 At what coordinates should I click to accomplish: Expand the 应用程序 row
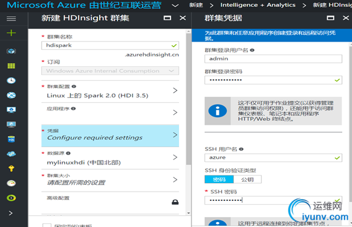[x=110, y=113]
